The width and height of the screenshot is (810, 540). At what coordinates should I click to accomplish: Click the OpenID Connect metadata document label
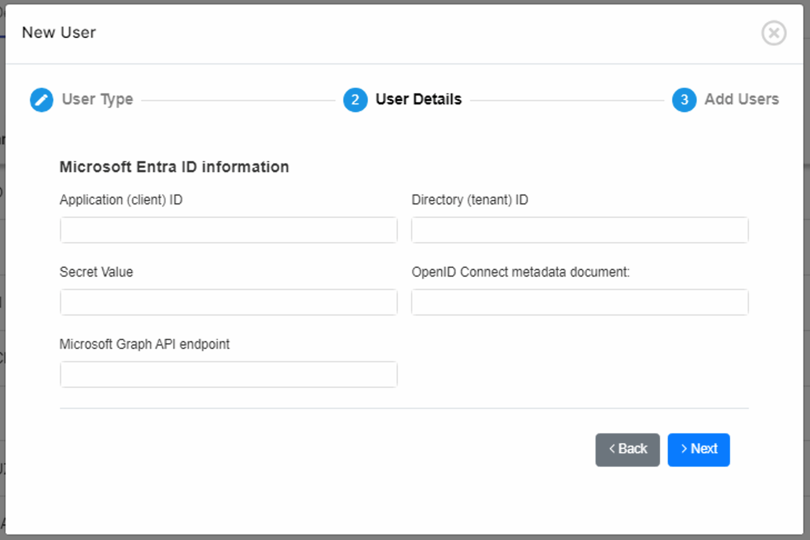pos(520,272)
